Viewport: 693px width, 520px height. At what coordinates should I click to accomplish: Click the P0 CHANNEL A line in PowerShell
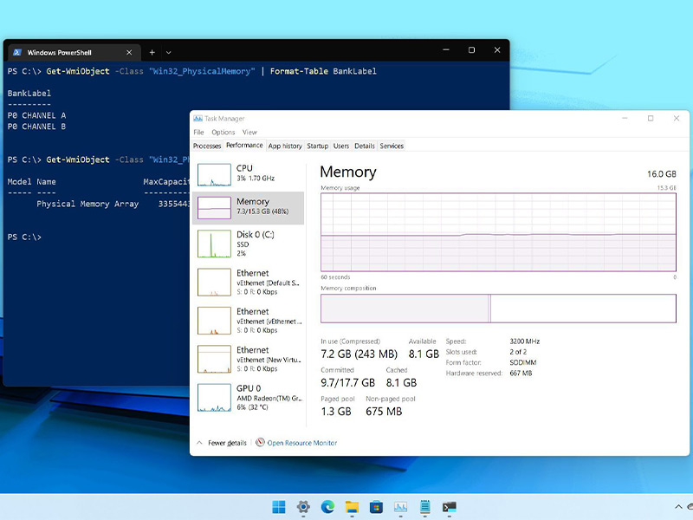tap(36, 115)
